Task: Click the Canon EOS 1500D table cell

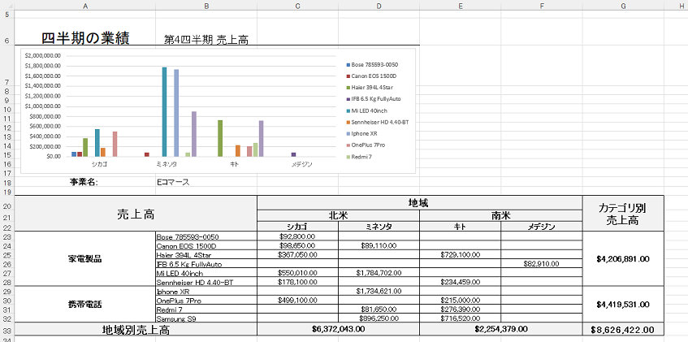Action: [206, 246]
